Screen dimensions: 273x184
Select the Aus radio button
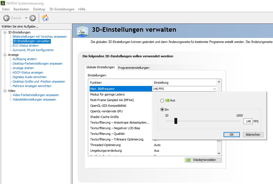point(162,101)
